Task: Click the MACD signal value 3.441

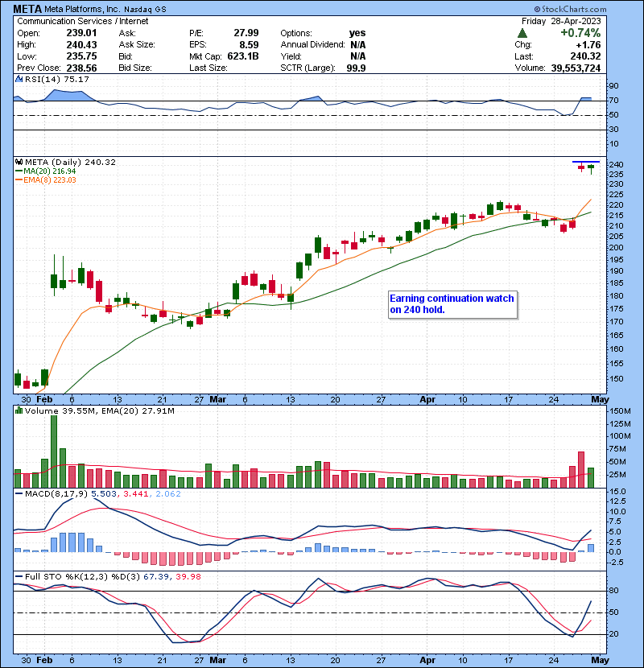Action: click(x=135, y=494)
